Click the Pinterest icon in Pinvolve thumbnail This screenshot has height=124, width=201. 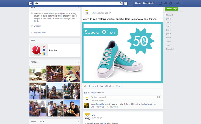[x=44, y=47]
